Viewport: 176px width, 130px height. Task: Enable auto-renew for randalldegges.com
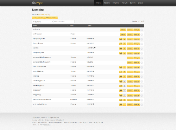[125, 81]
